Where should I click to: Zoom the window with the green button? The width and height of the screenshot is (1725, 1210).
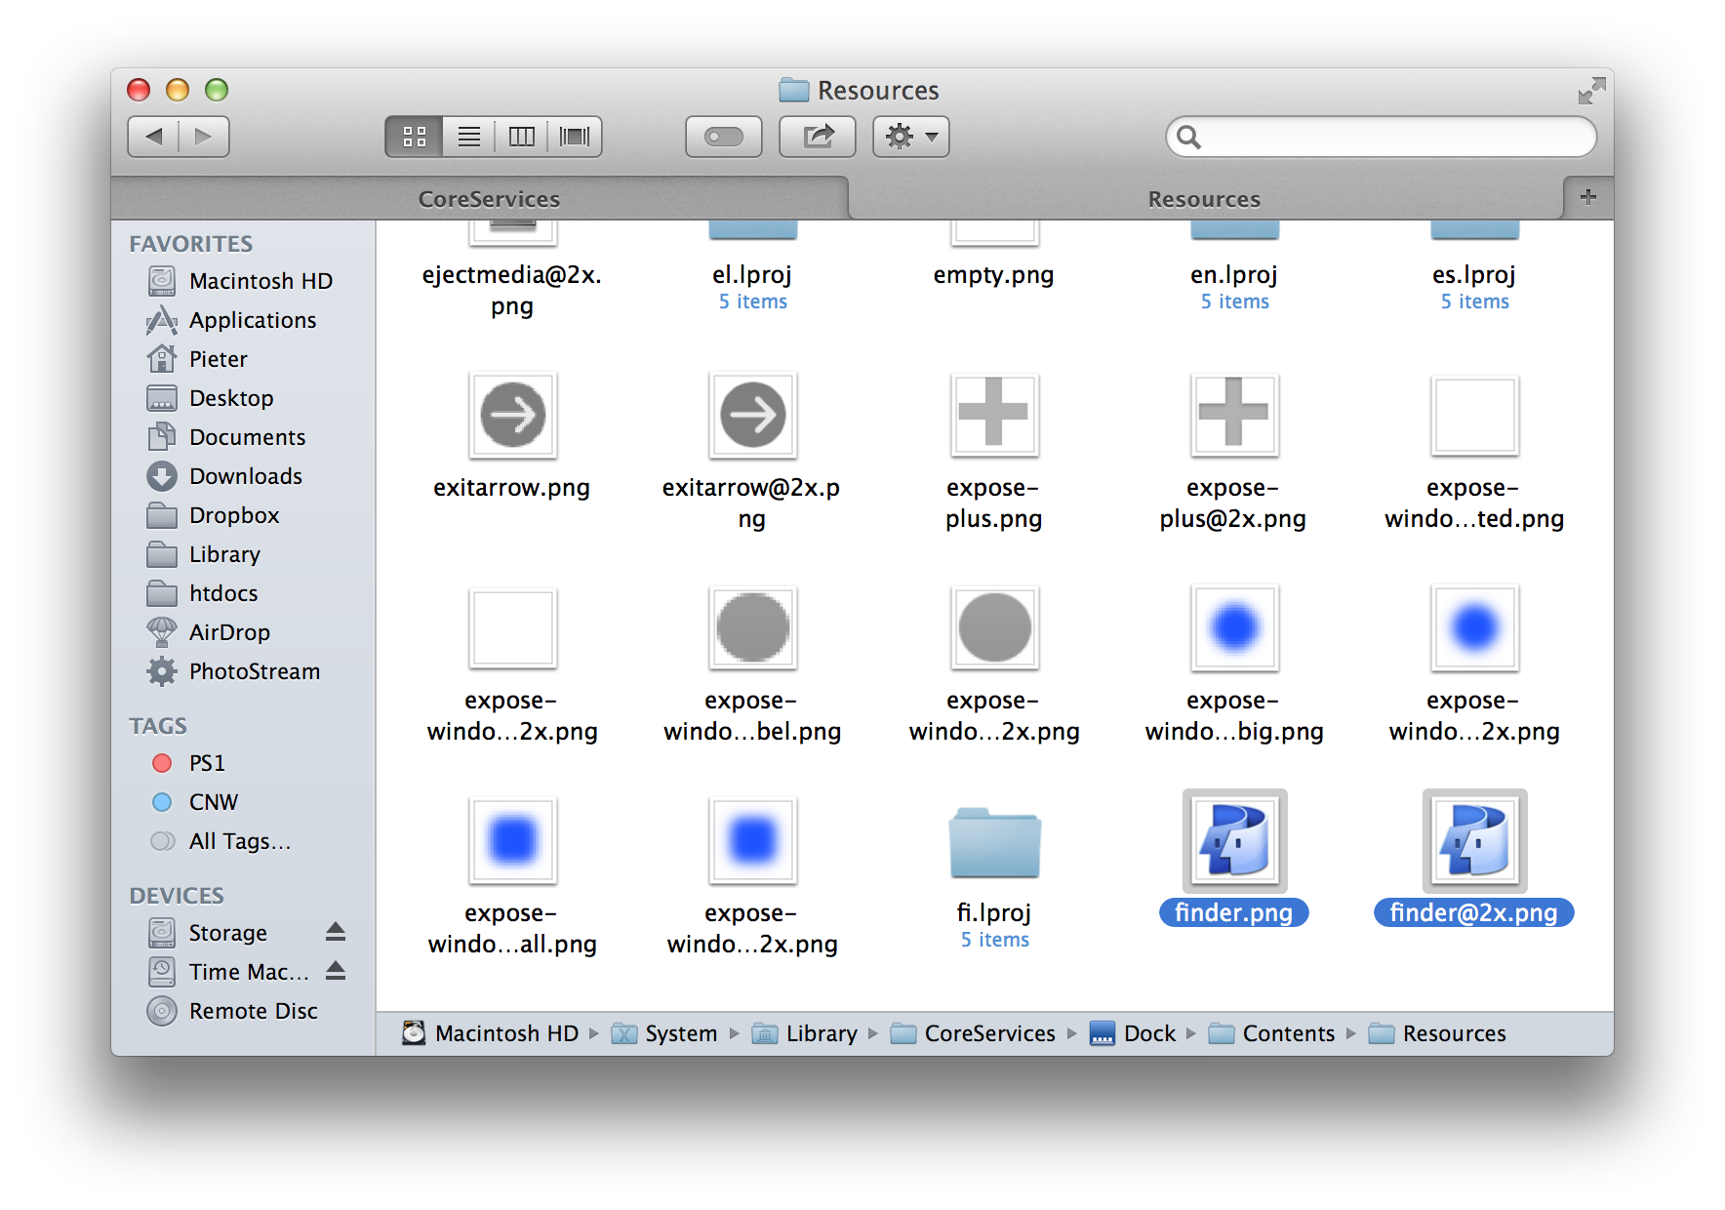217,90
